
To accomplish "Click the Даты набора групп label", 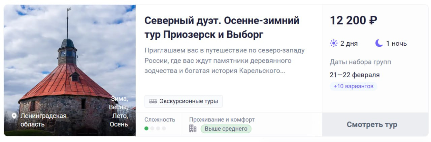I will (x=360, y=62).
